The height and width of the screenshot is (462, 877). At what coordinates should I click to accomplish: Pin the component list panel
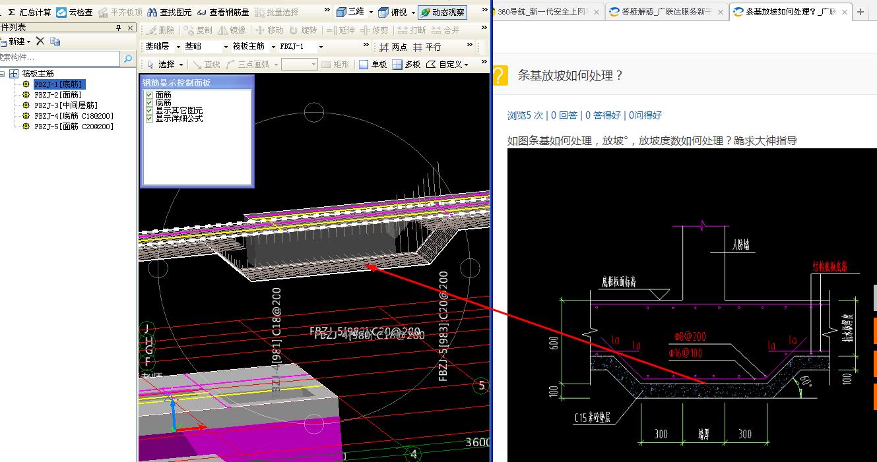point(119,28)
